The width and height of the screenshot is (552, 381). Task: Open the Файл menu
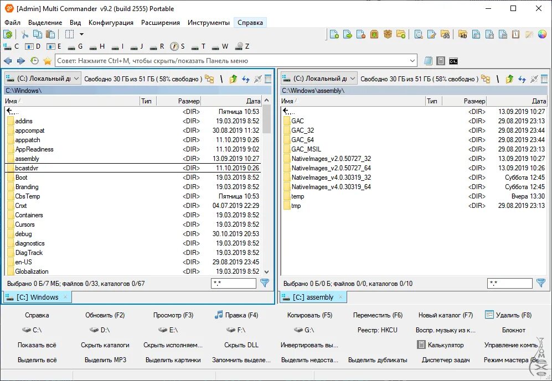[13, 23]
